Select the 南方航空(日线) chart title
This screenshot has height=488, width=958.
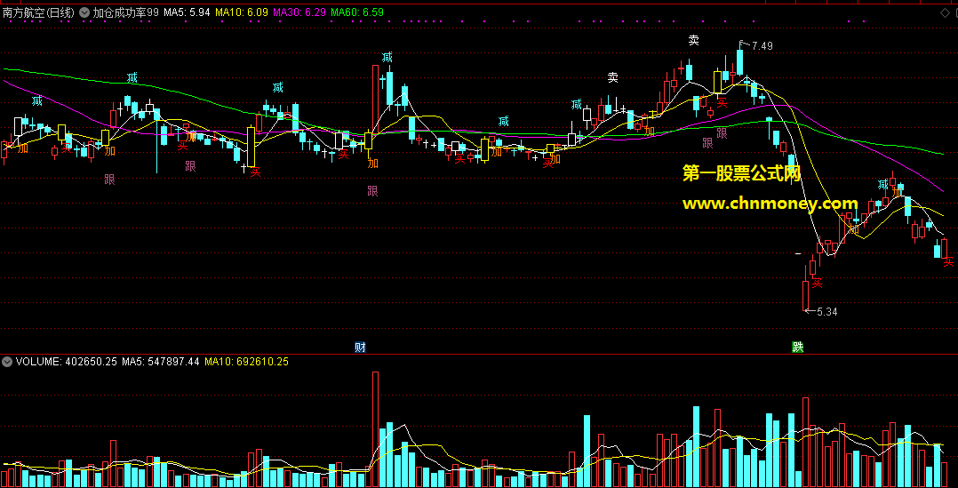[x=38, y=12]
